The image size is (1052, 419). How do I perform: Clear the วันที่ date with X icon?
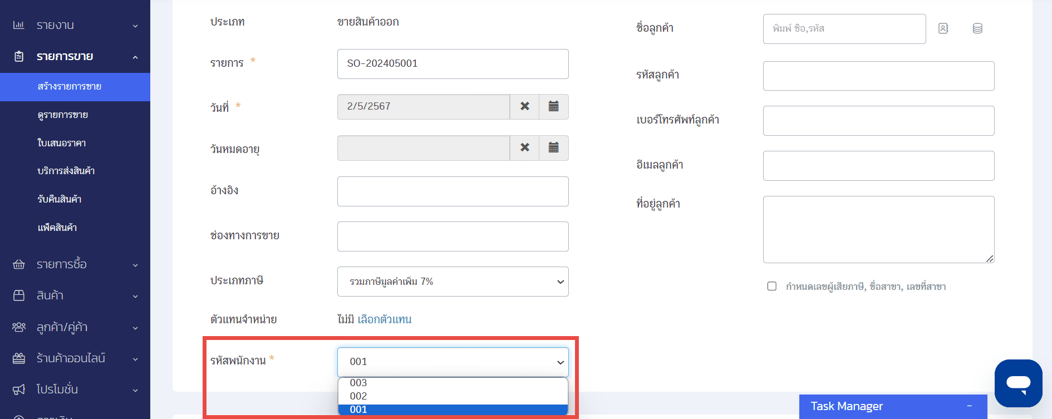(x=524, y=106)
